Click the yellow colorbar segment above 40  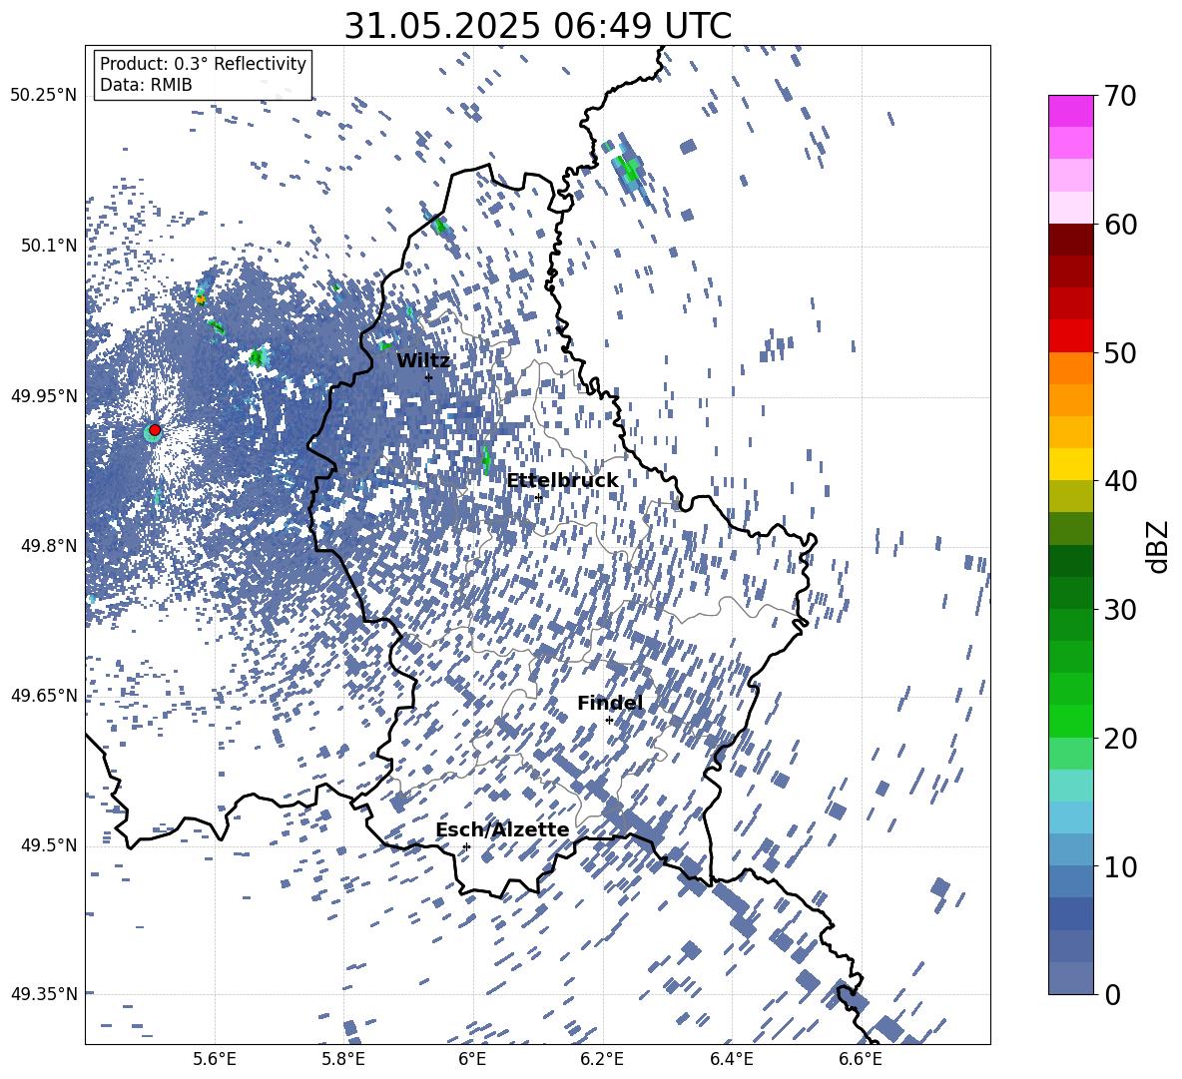point(1070,464)
